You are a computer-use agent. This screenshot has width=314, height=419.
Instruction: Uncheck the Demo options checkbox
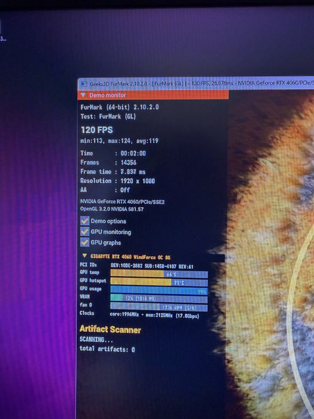85,221
